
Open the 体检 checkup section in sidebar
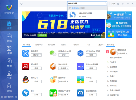(9, 63)
